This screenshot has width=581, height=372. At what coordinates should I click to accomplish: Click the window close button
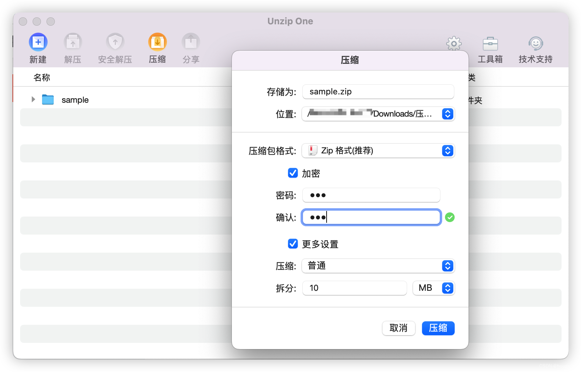click(23, 22)
